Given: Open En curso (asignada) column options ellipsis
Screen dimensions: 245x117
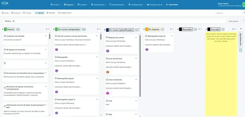Looking at the screenshot, I should (x=100, y=29).
